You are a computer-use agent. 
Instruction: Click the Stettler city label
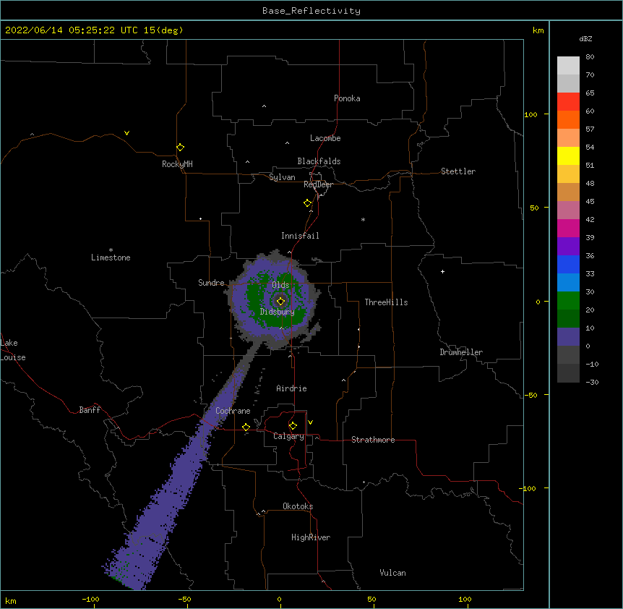tap(458, 171)
